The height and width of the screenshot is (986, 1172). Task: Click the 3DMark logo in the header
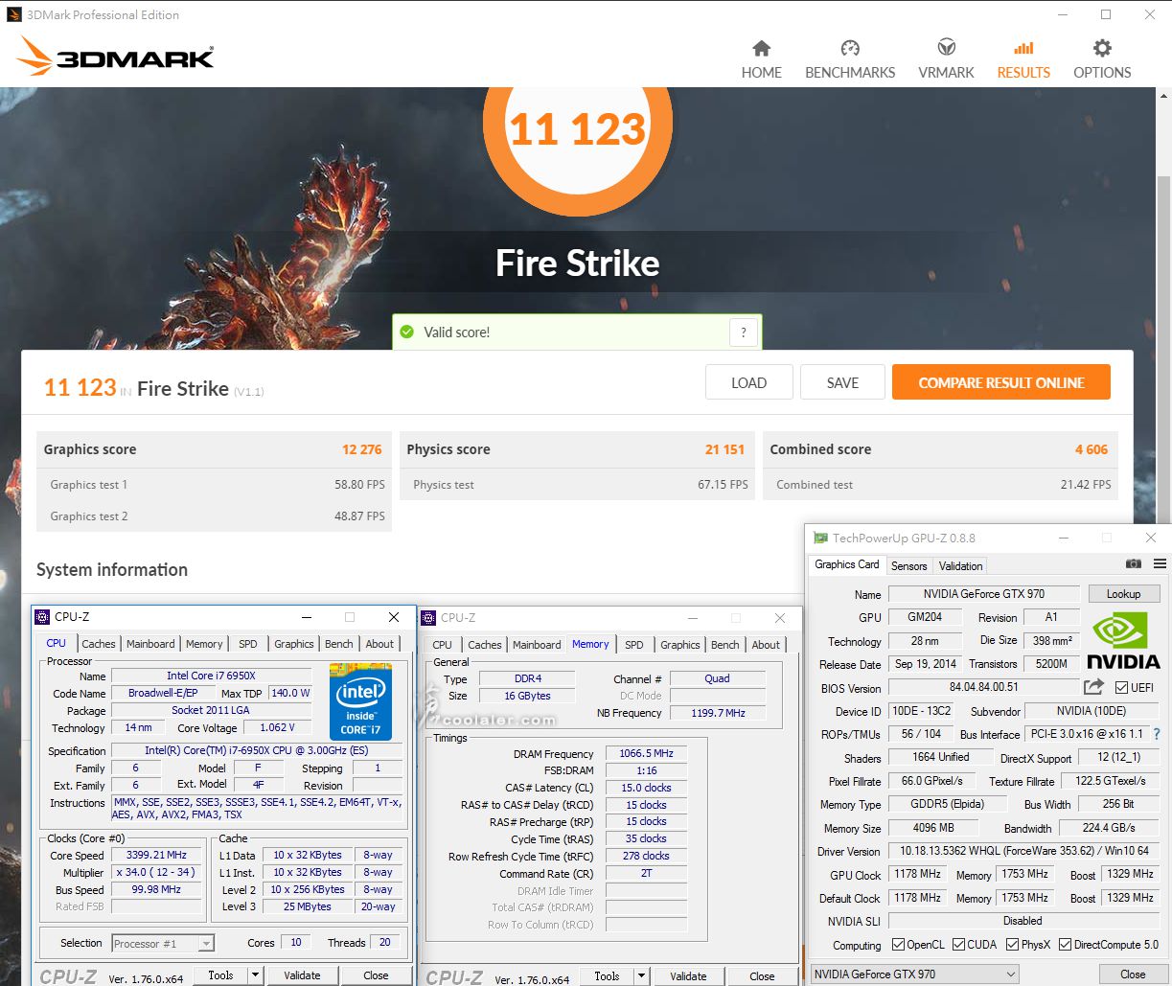pos(115,57)
